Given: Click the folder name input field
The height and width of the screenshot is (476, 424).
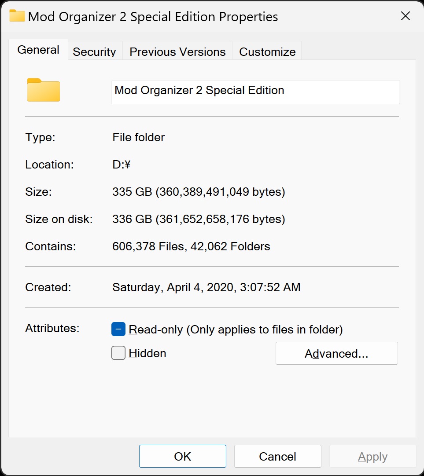Looking at the screenshot, I should [x=255, y=92].
